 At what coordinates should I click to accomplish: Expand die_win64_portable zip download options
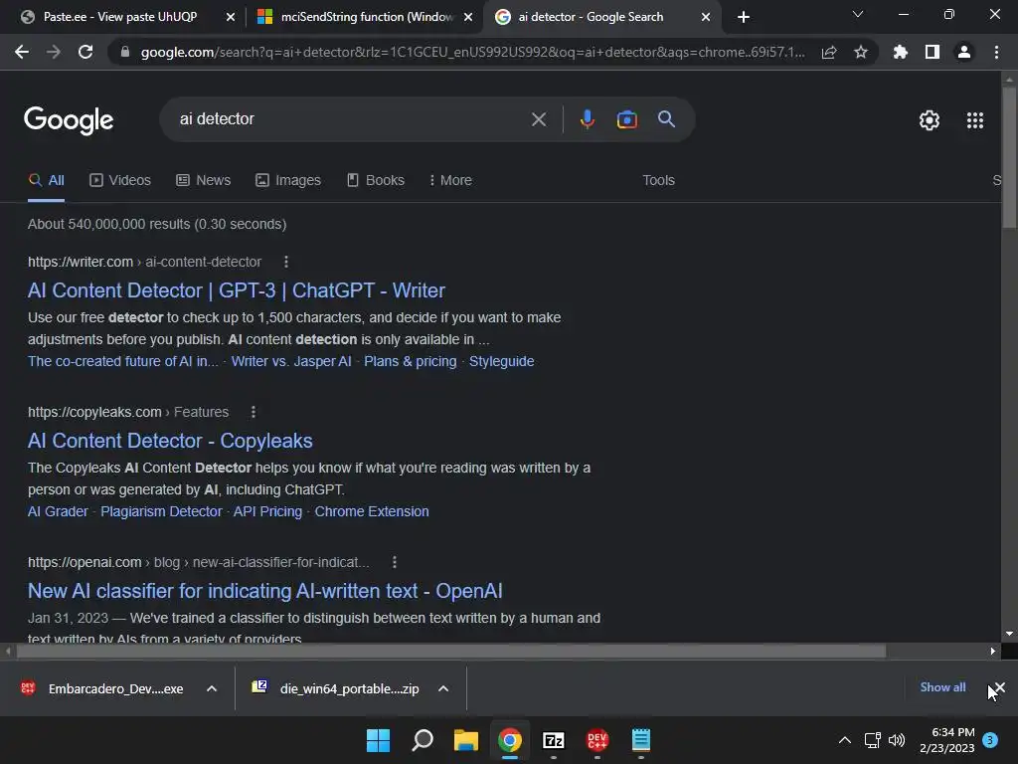tap(443, 688)
